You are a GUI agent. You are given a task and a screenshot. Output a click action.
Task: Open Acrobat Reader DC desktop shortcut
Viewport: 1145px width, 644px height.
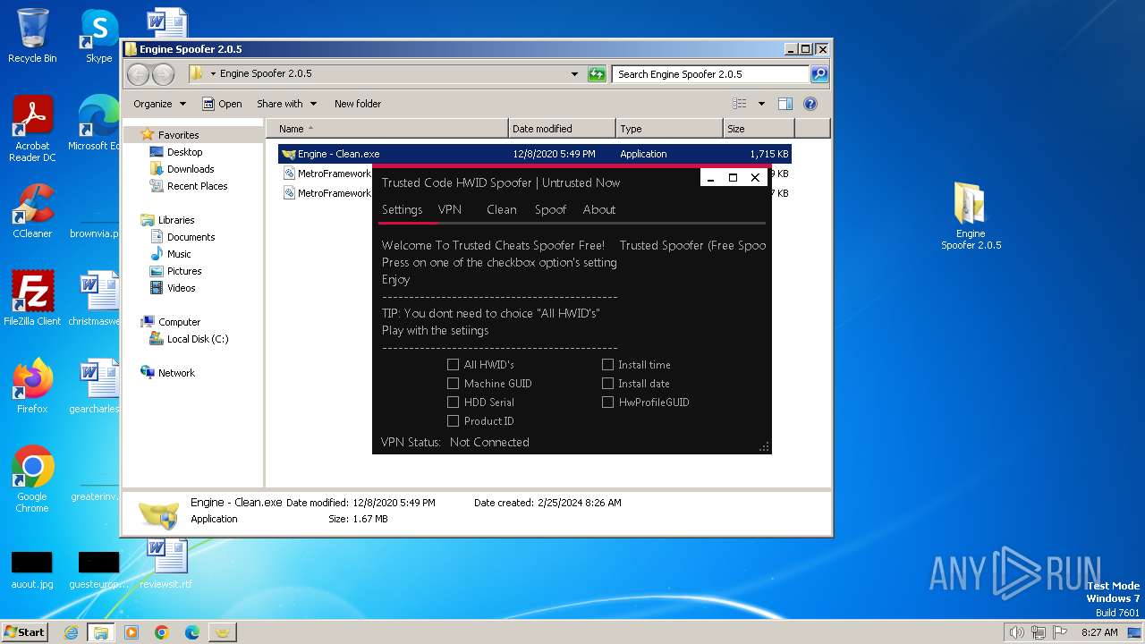[x=32, y=130]
